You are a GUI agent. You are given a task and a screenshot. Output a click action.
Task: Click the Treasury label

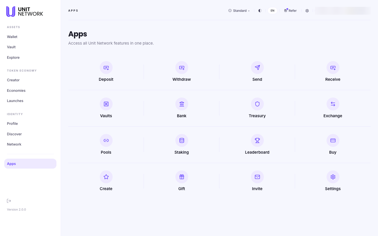(257, 116)
